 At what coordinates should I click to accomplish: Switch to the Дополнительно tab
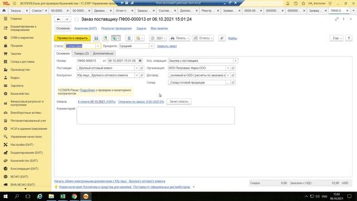[103, 54]
